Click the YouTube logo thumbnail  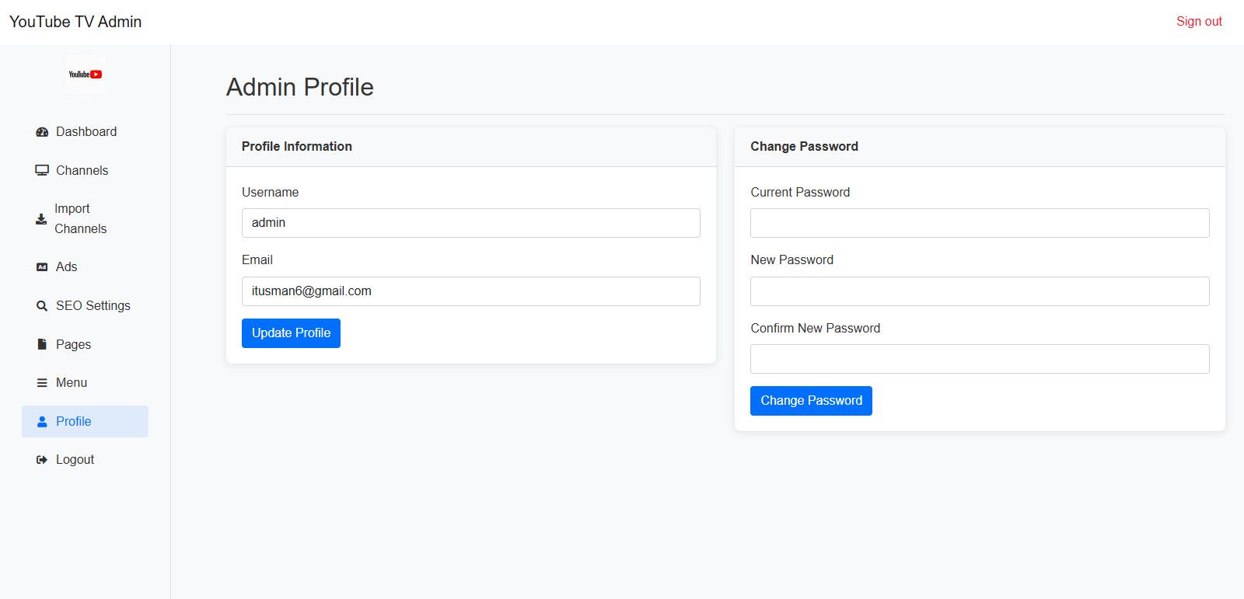[x=85, y=75]
